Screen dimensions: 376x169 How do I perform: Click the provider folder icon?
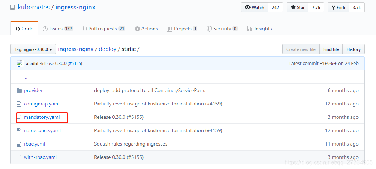click(19, 91)
